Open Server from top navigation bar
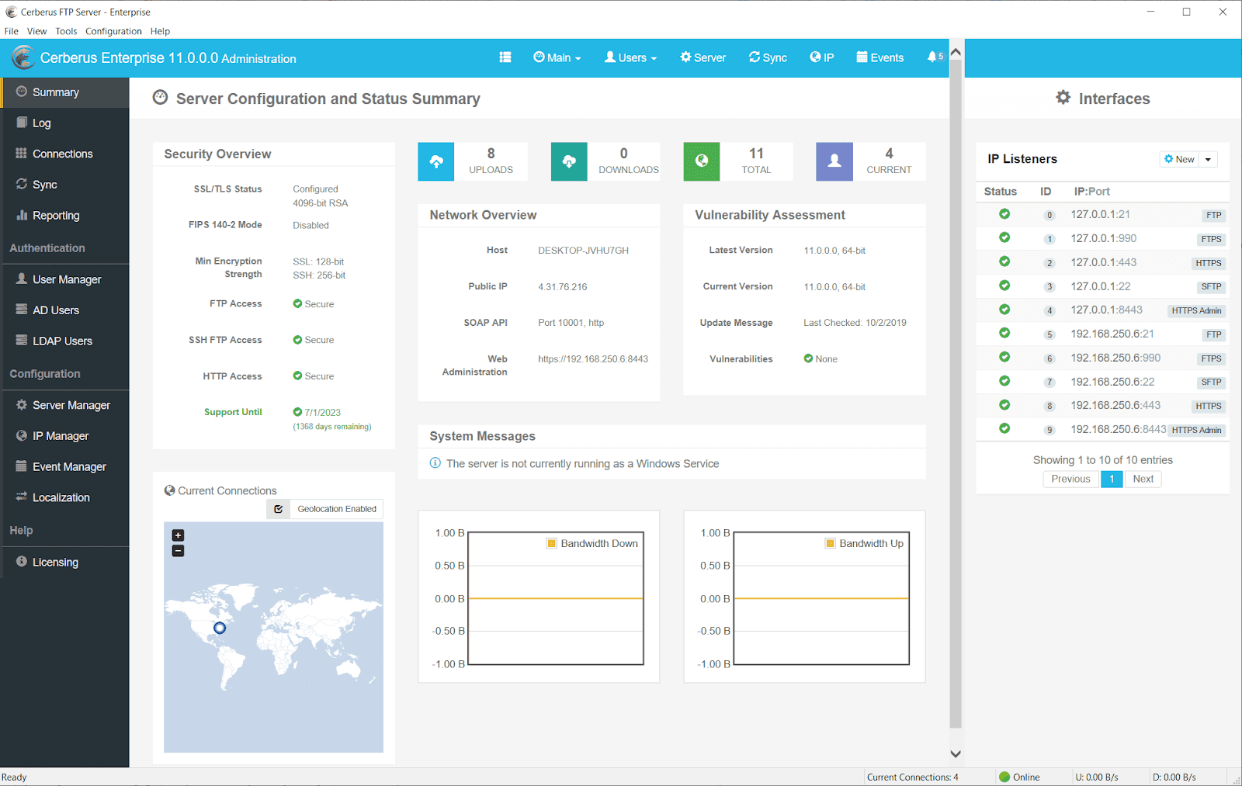 703,57
